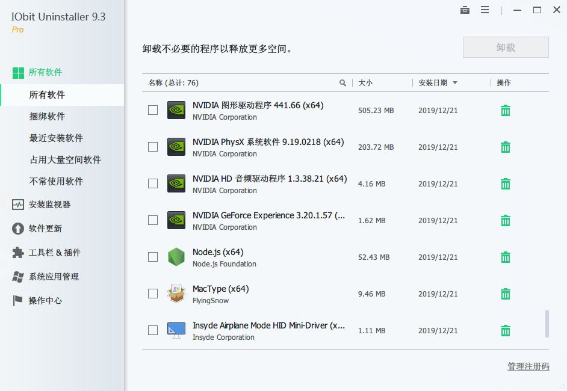This screenshot has height=391, width=567.
Task: Open 安装监视器 section
Action: tap(49, 205)
